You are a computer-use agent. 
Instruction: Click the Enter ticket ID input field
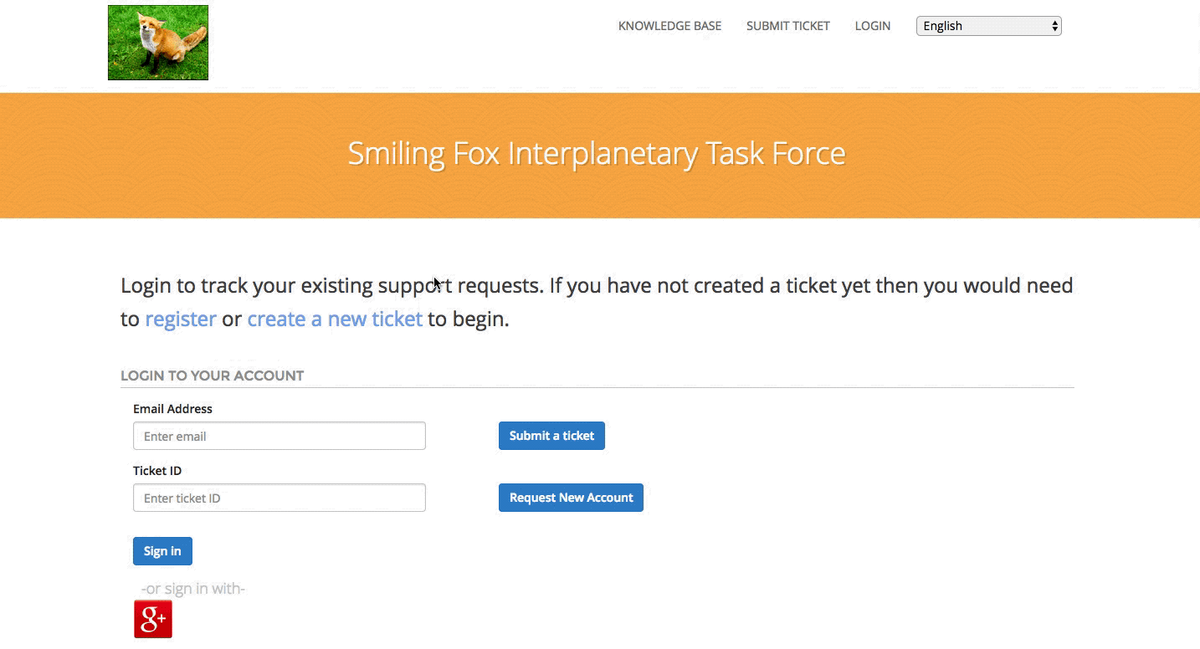(x=279, y=498)
